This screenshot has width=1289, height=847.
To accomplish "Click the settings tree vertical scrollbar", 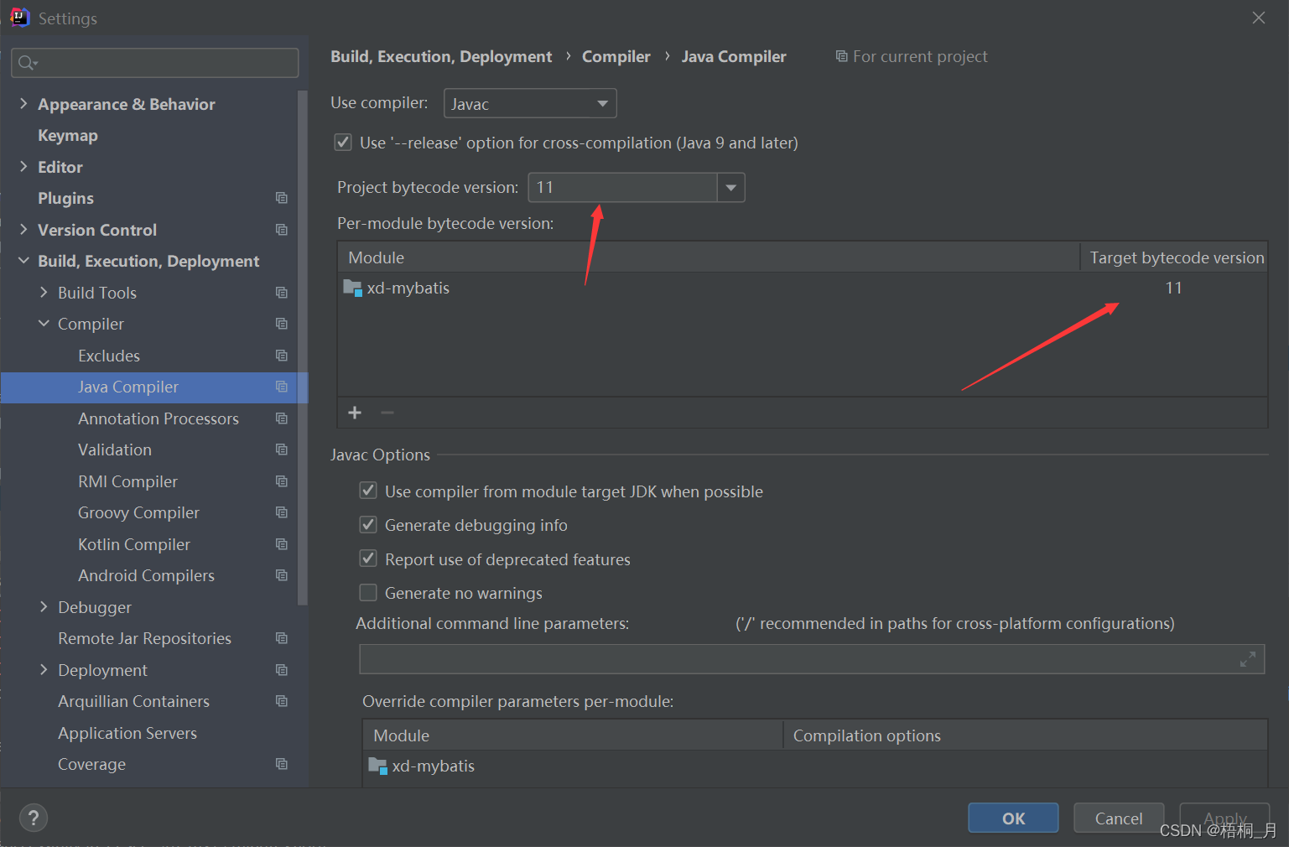I will click(302, 347).
